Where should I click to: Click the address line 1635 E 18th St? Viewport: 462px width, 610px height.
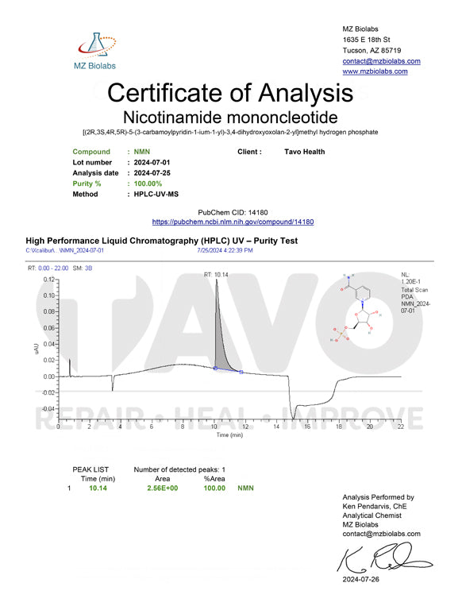point(366,40)
